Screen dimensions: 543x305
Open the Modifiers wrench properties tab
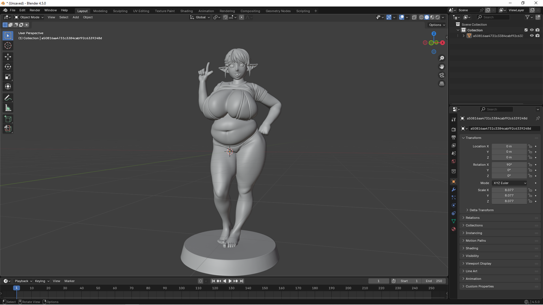454,189
